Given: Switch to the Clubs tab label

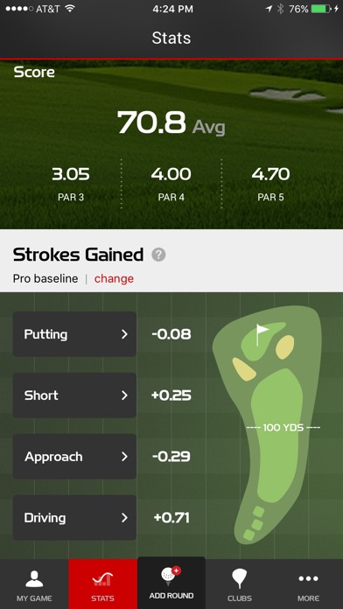Looking at the screenshot, I should [x=240, y=598].
